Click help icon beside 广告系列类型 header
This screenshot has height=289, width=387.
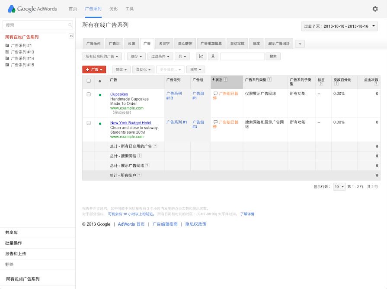coord(269,79)
